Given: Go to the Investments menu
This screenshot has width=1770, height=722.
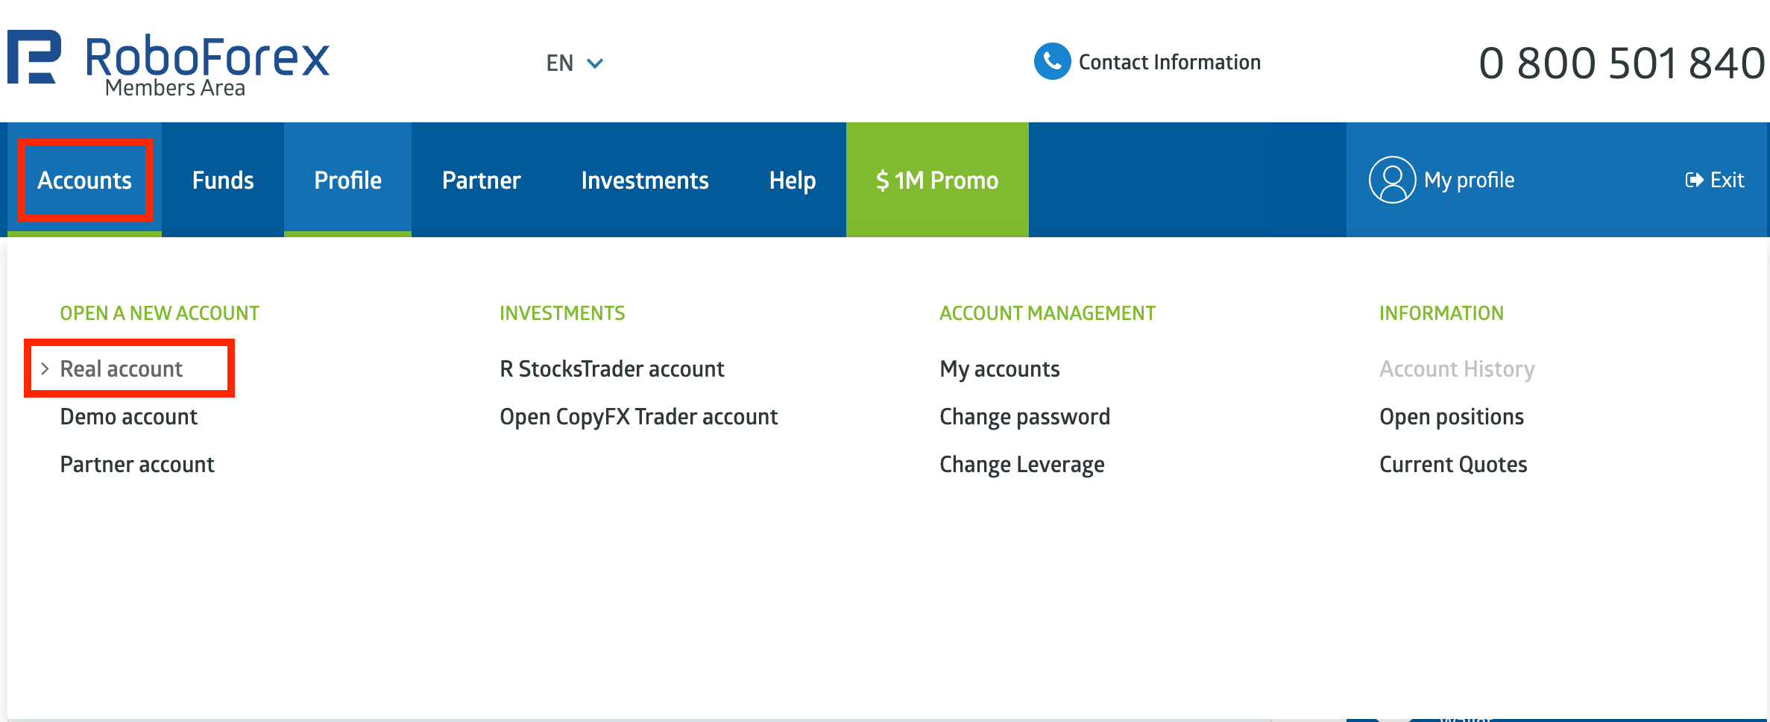Looking at the screenshot, I should point(644,180).
